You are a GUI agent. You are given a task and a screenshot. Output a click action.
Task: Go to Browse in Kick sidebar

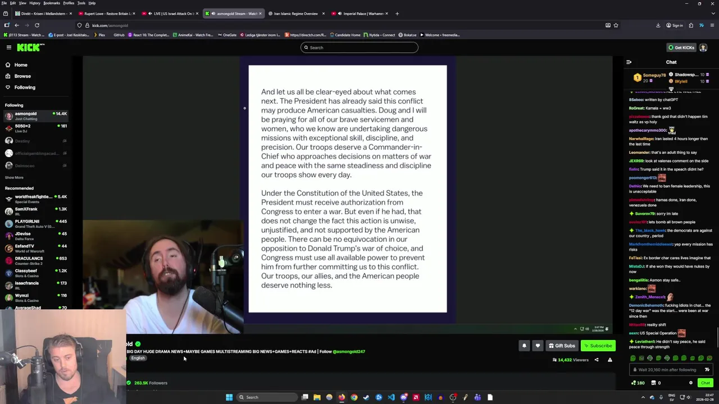coord(22,76)
